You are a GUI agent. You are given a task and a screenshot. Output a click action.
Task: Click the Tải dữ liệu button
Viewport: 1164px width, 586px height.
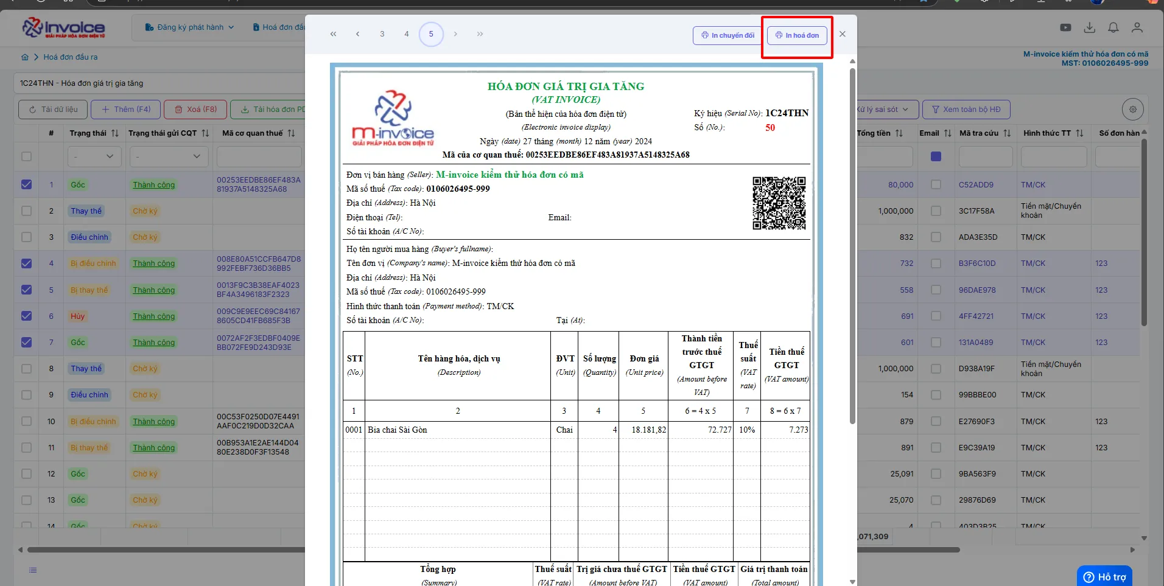[x=53, y=110]
